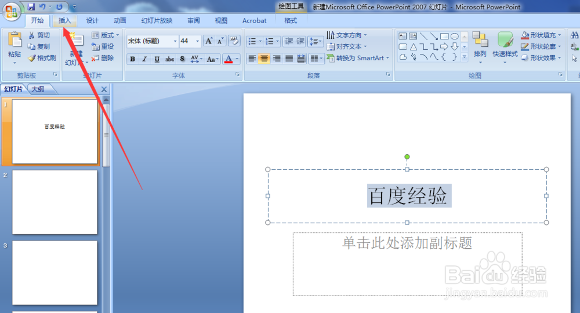This screenshot has height=313, width=580.
Task: Open the Quick Access Toolbar customize dropdown
Action: [74, 6]
